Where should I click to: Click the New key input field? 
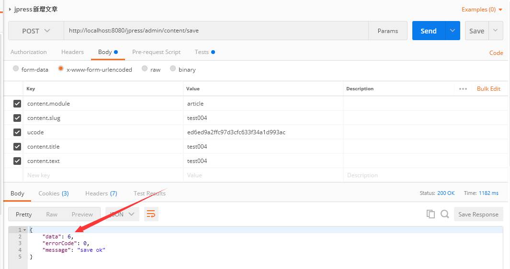coord(103,175)
